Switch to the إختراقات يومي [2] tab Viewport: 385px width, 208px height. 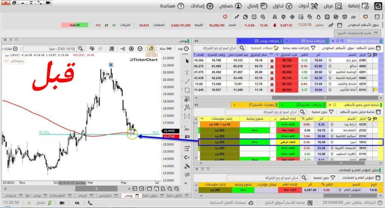point(261,41)
